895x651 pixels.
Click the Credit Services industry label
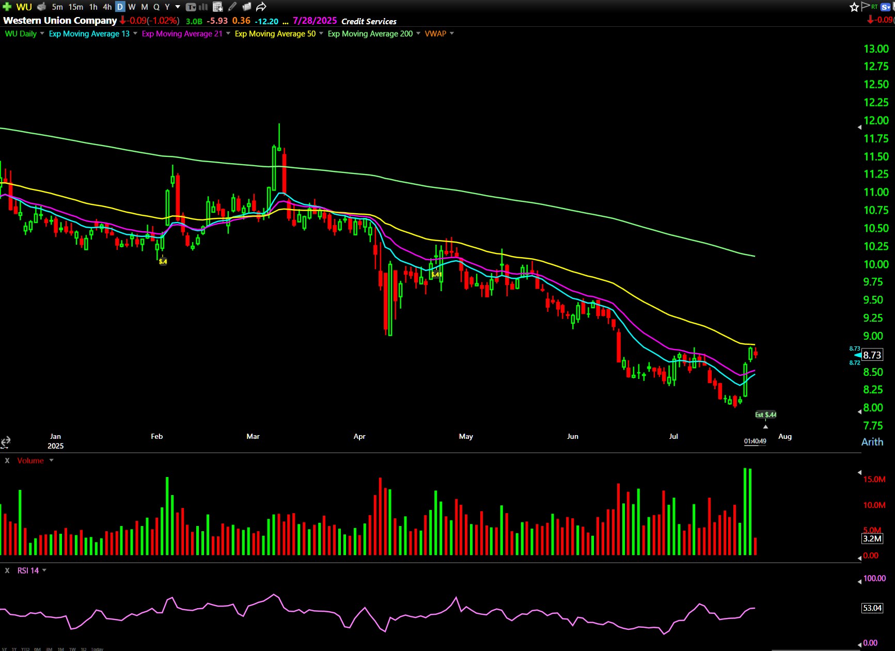[x=369, y=21]
